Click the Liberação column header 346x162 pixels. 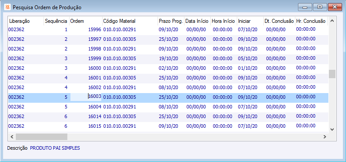click(26, 21)
